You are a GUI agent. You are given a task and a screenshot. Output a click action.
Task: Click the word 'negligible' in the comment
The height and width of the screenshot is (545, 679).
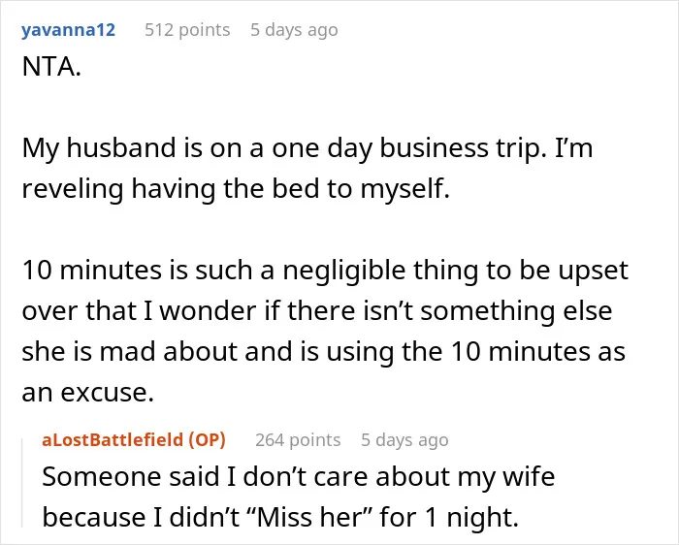(x=344, y=271)
